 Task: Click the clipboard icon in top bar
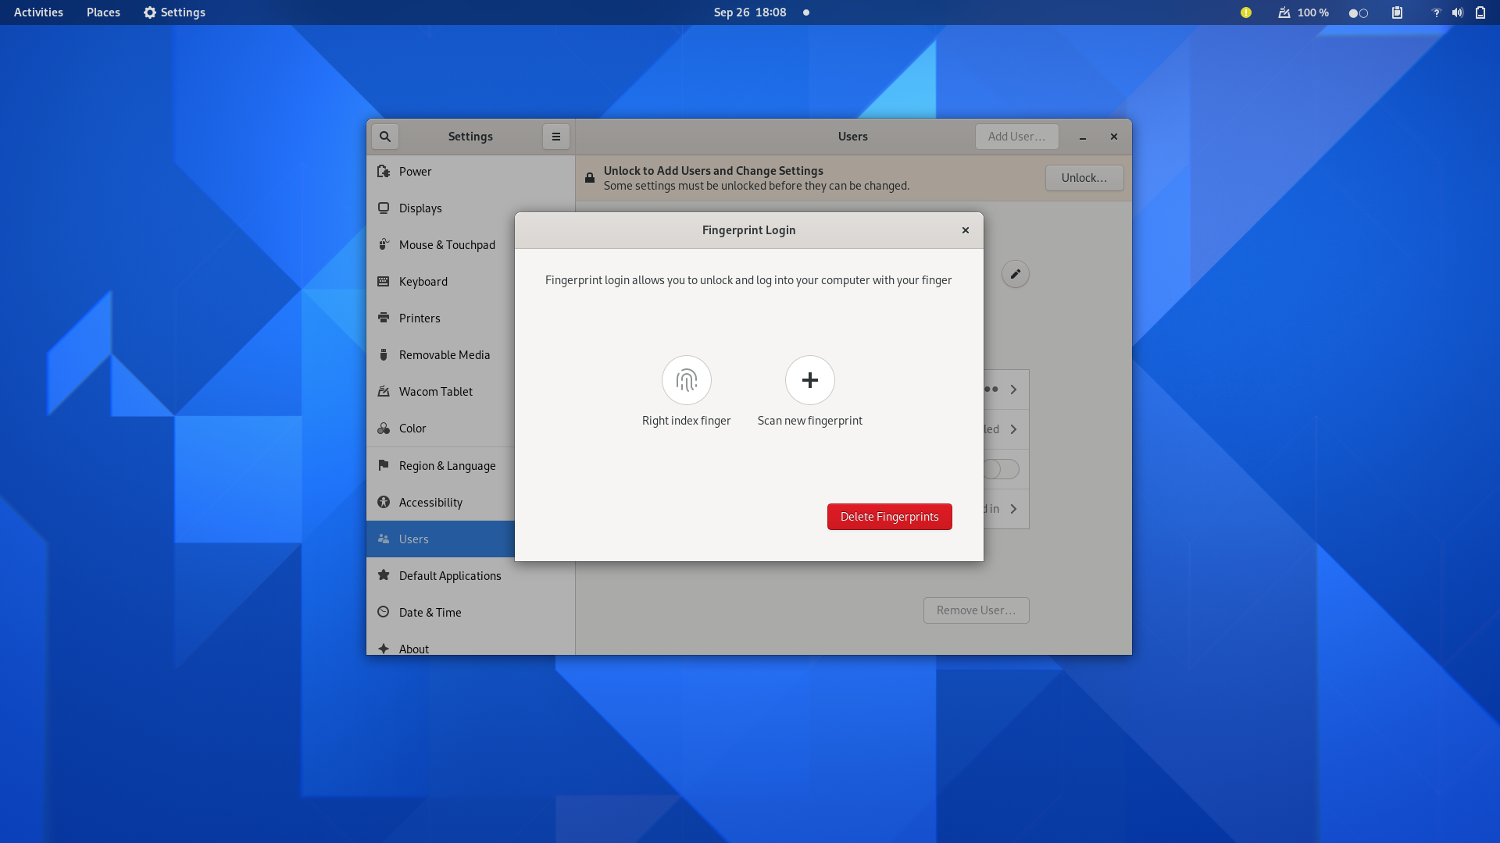1397,12
